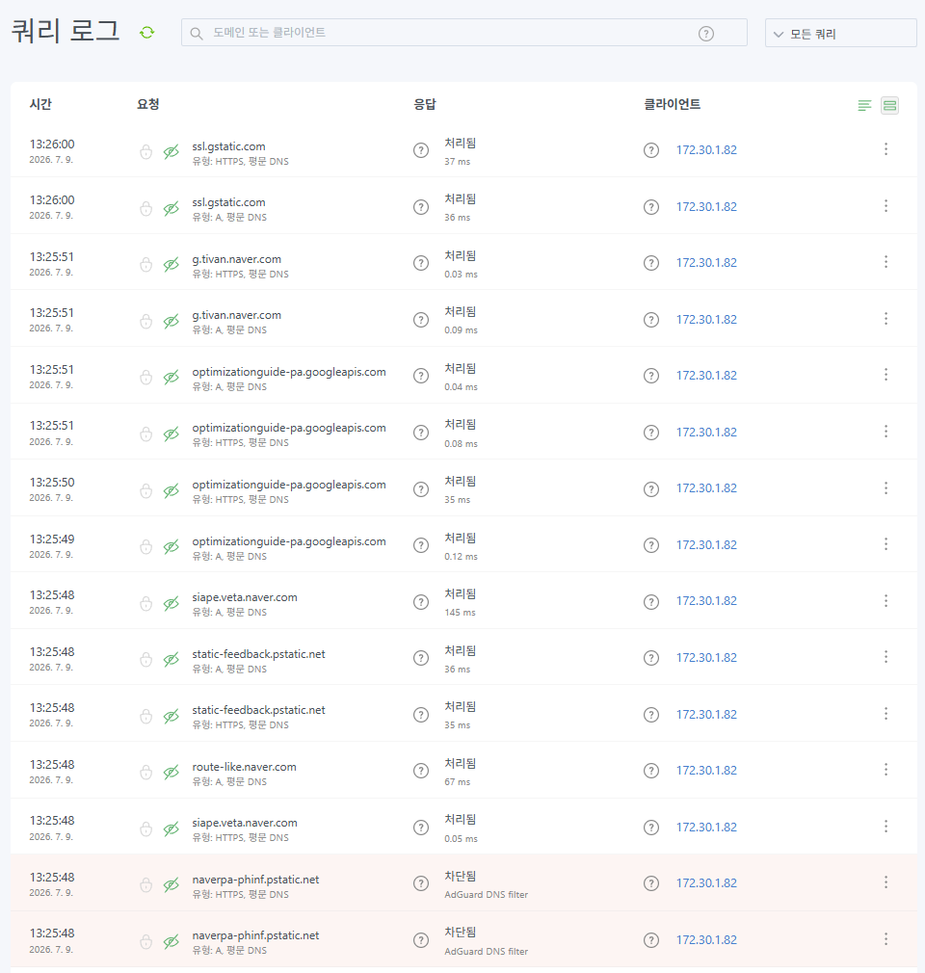Screen dimensions: 925x973
Task: Click lock icon for siape.veta.naver.com 145 ms row
Action: [145, 603]
